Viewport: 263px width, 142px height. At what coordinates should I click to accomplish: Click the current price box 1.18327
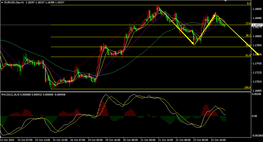pos(257,25)
